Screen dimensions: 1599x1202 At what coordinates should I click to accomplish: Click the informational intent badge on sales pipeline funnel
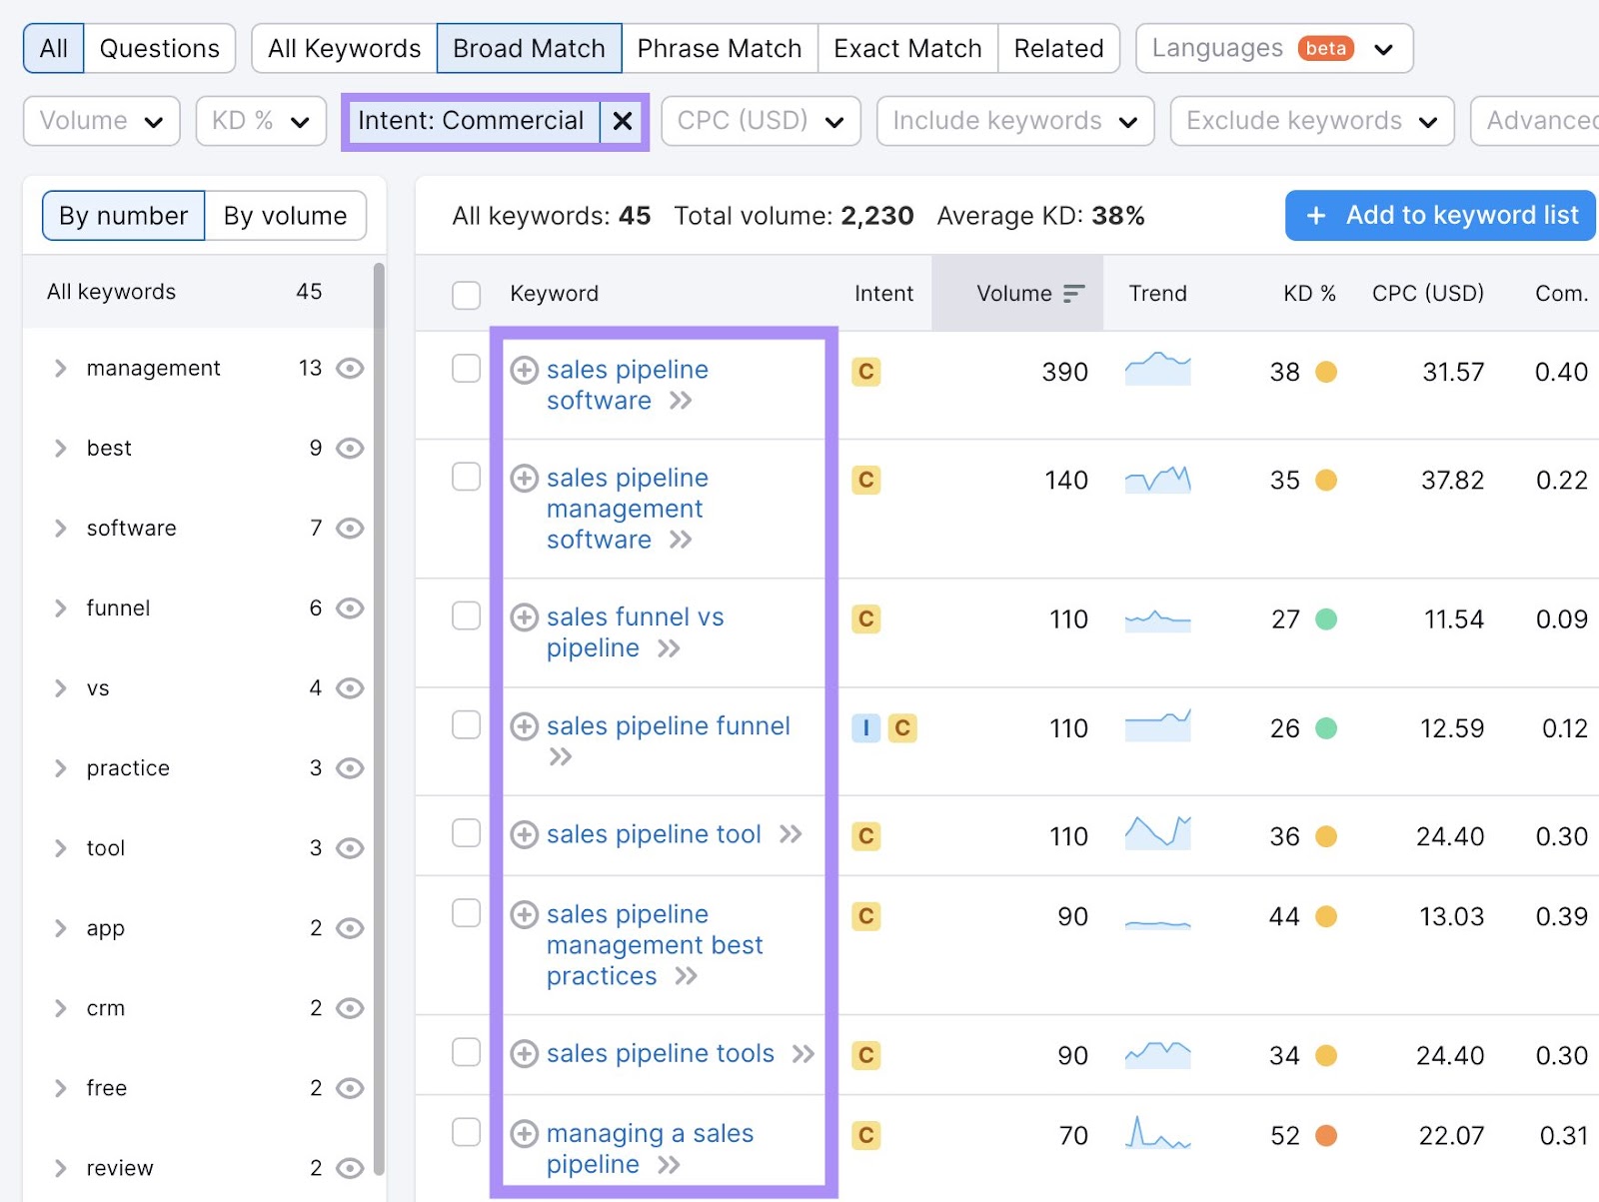point(864,727)
